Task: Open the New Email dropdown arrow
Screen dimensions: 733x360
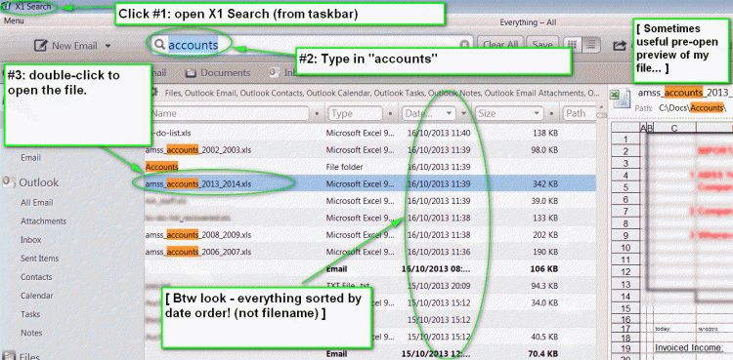Action: [x=108, y=46]
